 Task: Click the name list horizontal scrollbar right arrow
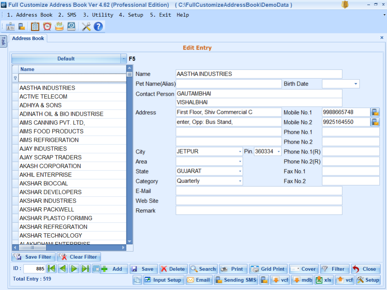[123, 247]
